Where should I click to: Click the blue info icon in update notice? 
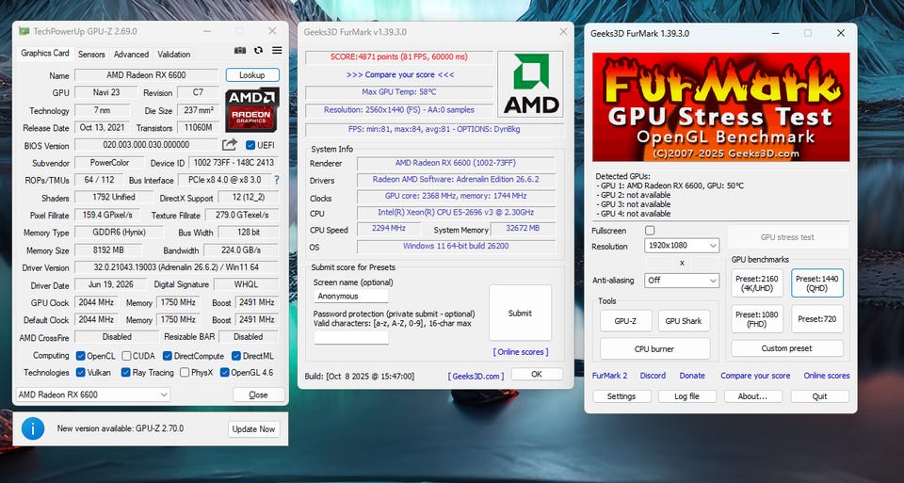[x=33, y=428]
